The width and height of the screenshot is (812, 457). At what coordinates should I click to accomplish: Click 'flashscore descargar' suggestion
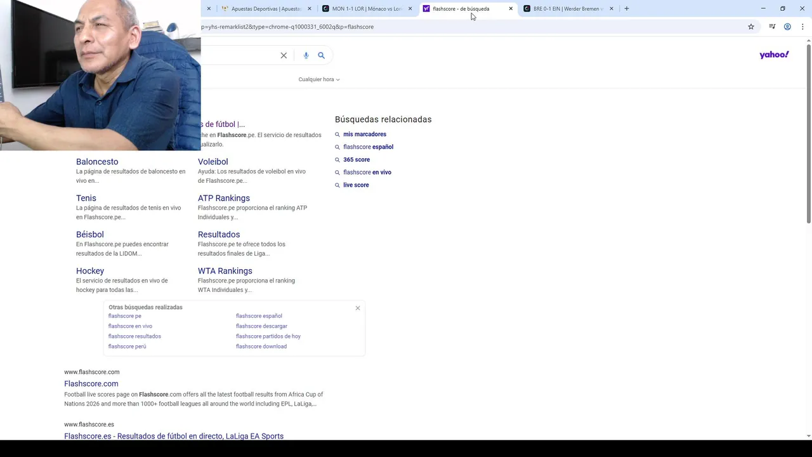click(261, 326)
